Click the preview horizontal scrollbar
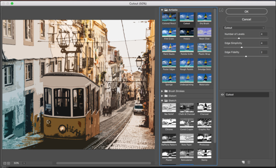 pos(103,163)
